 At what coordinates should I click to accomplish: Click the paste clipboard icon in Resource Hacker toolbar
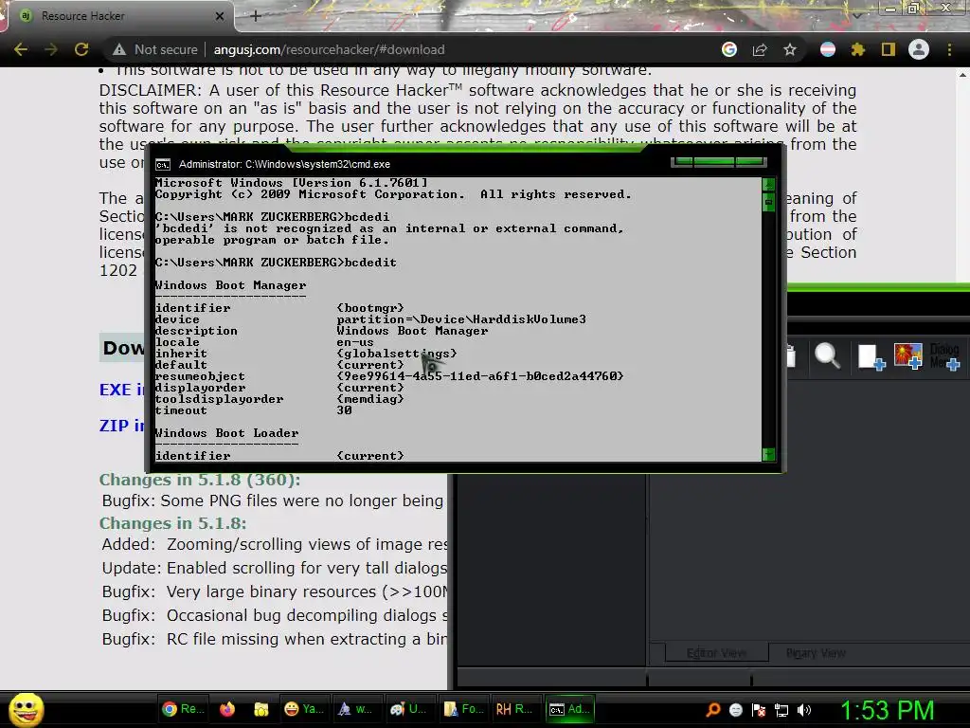click(791, 356)
